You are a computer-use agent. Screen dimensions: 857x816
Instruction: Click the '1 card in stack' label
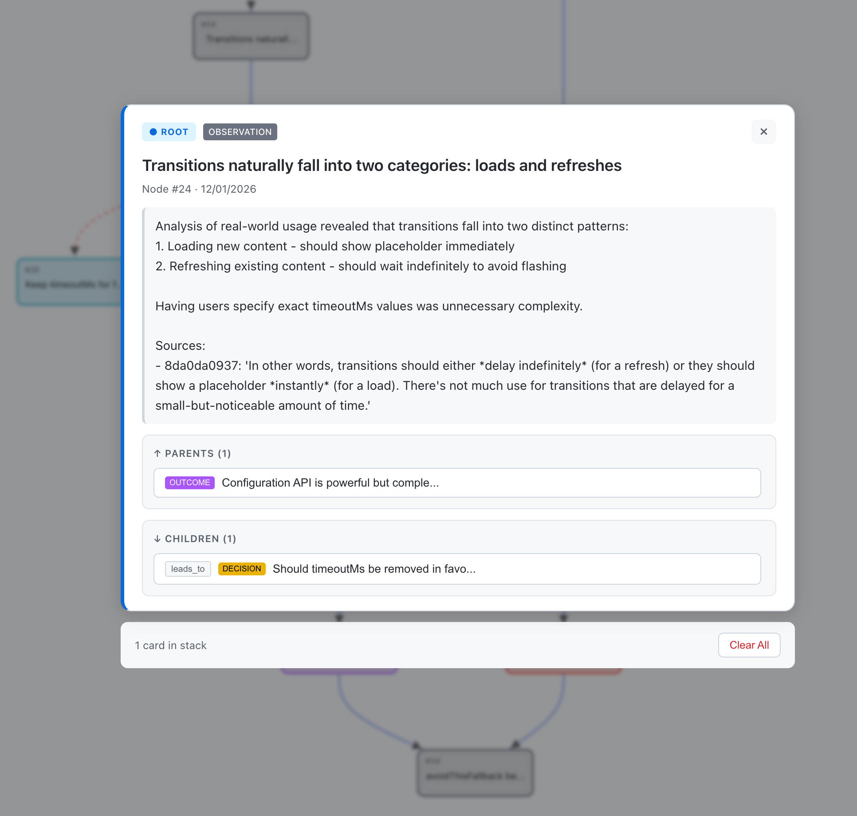tap(171, 645)
